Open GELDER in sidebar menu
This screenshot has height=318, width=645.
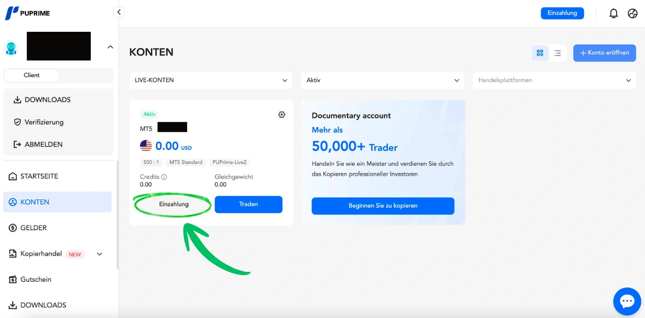point(33,228)
